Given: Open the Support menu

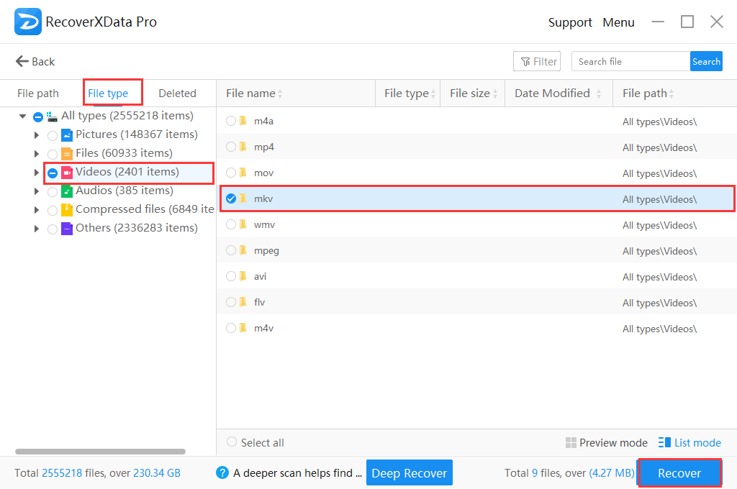Looking at the screenshot, I should pos(570,22).
